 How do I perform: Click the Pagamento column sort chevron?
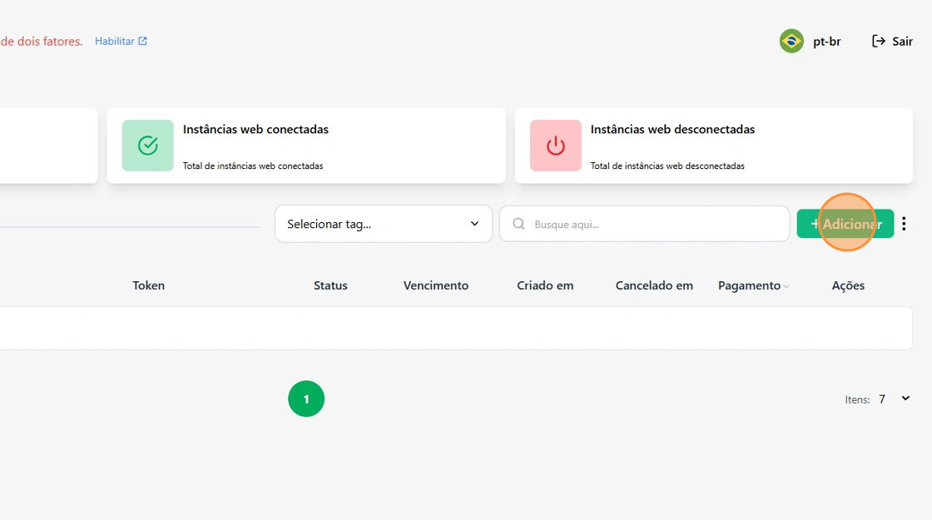click(x=786, y=286)
